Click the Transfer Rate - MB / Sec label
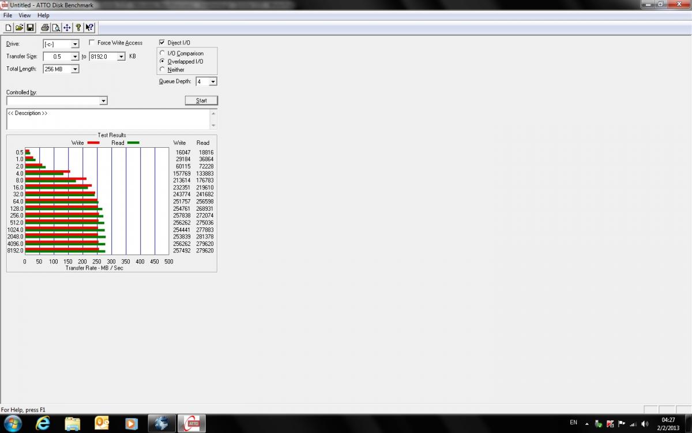692x433 pixels. pyautogui.click(x=95, y=268)
